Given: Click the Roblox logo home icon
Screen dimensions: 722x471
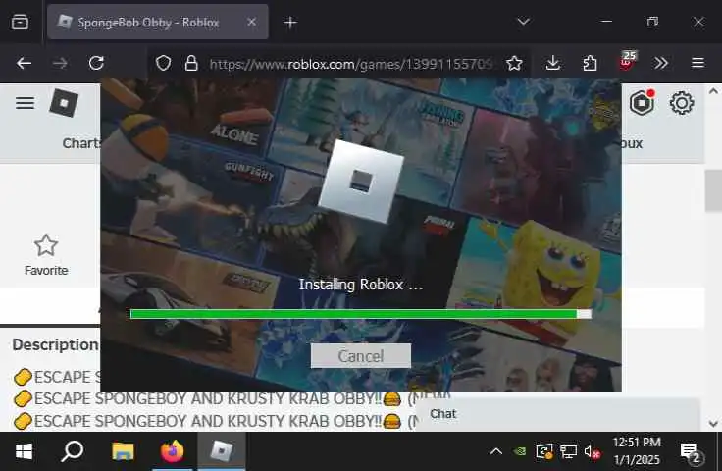Looking at the screenshot, I should pos(64,103).
